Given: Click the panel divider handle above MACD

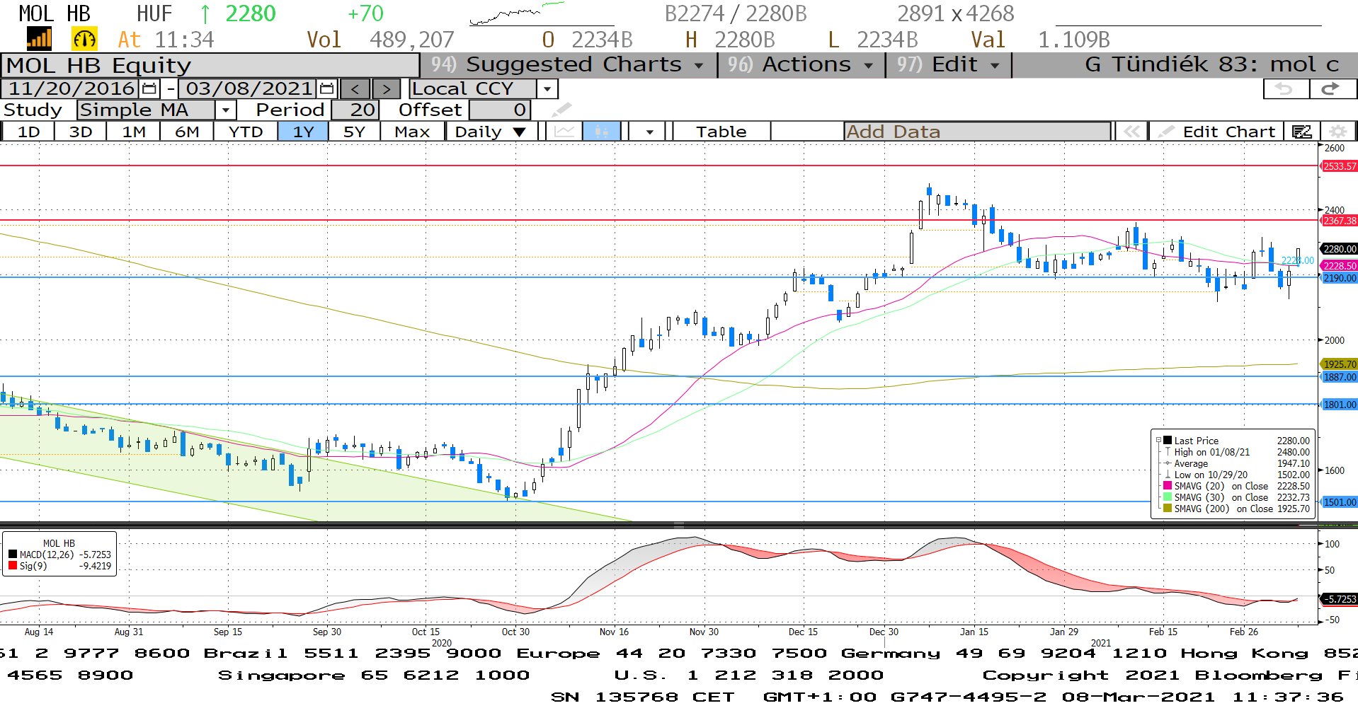Looking at the screenshot, I should point(678,526).
